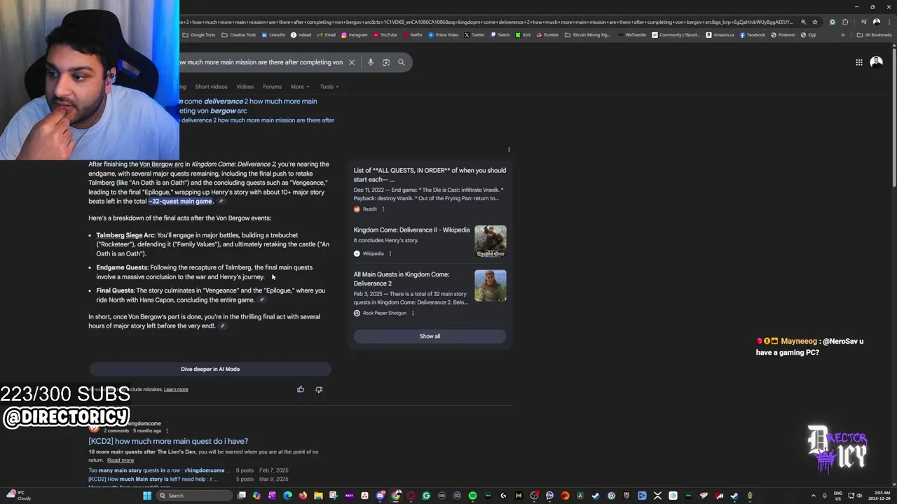Click Read more under Reddit result

pyautogui.click(x=121, y=460)
